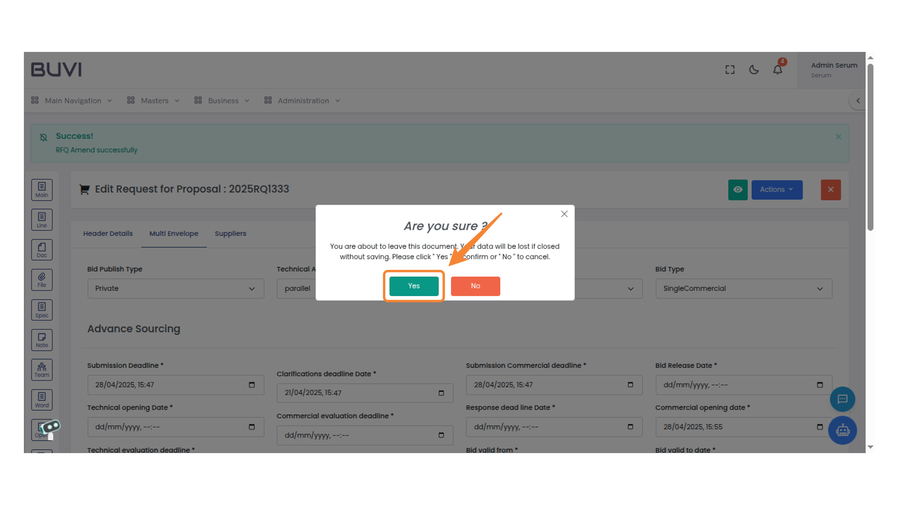The width and height of the screenshot is (899, 505).
Task: Dismiss the RFQ Amend success alert
Action: click(x=838, y=137)
